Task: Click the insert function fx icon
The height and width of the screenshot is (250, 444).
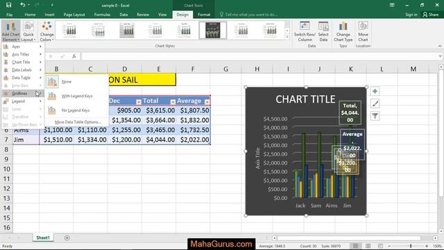Action: (x=74, y=56)
